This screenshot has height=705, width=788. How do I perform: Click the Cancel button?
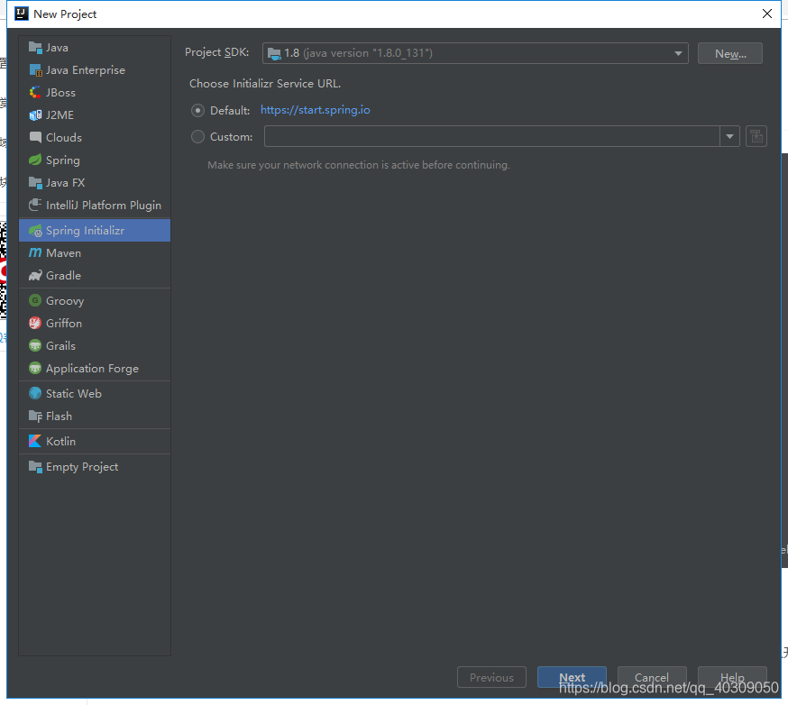[652, 677]
